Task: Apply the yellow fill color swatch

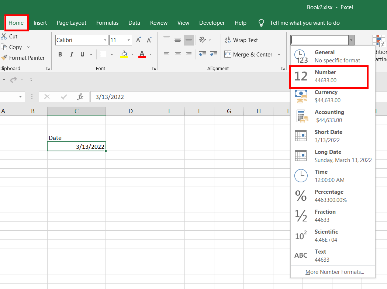Action: (x=124, y=55)
